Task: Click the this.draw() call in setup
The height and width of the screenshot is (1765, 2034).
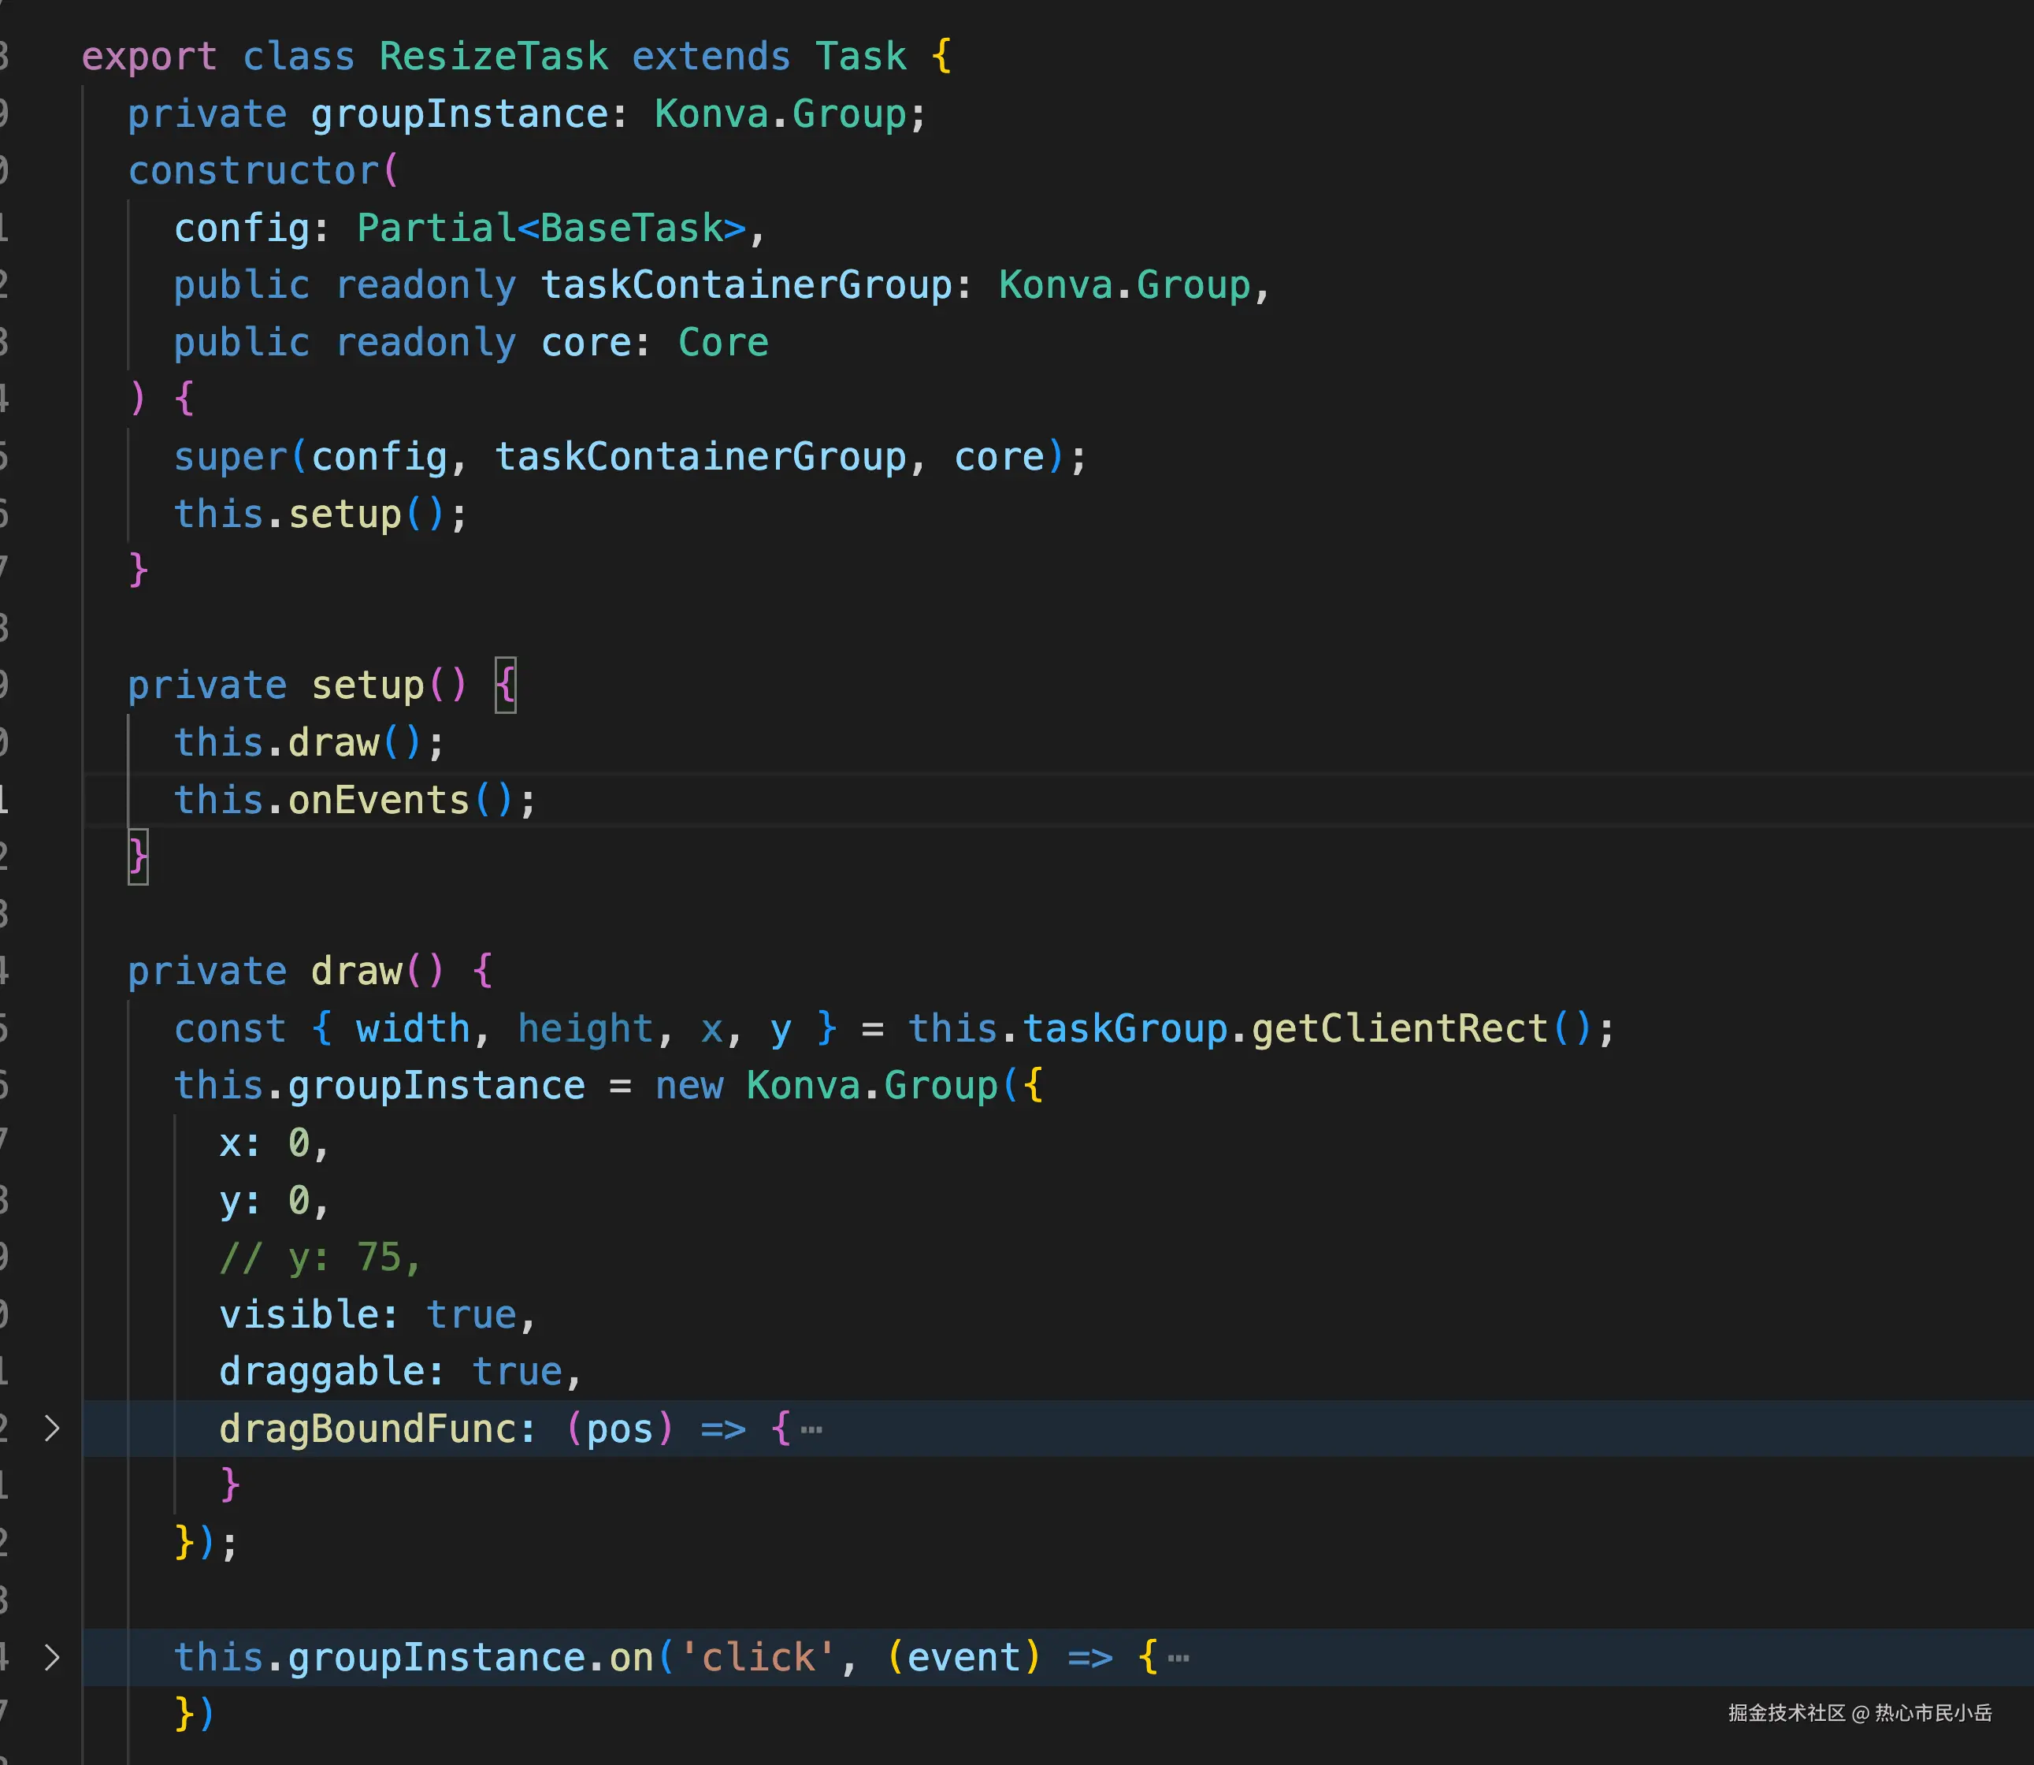Action: point(332,741)
